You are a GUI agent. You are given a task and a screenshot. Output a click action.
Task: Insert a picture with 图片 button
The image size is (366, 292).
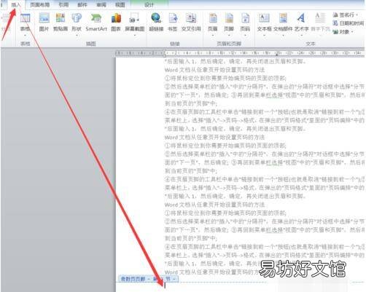click(x=44, y=23)
